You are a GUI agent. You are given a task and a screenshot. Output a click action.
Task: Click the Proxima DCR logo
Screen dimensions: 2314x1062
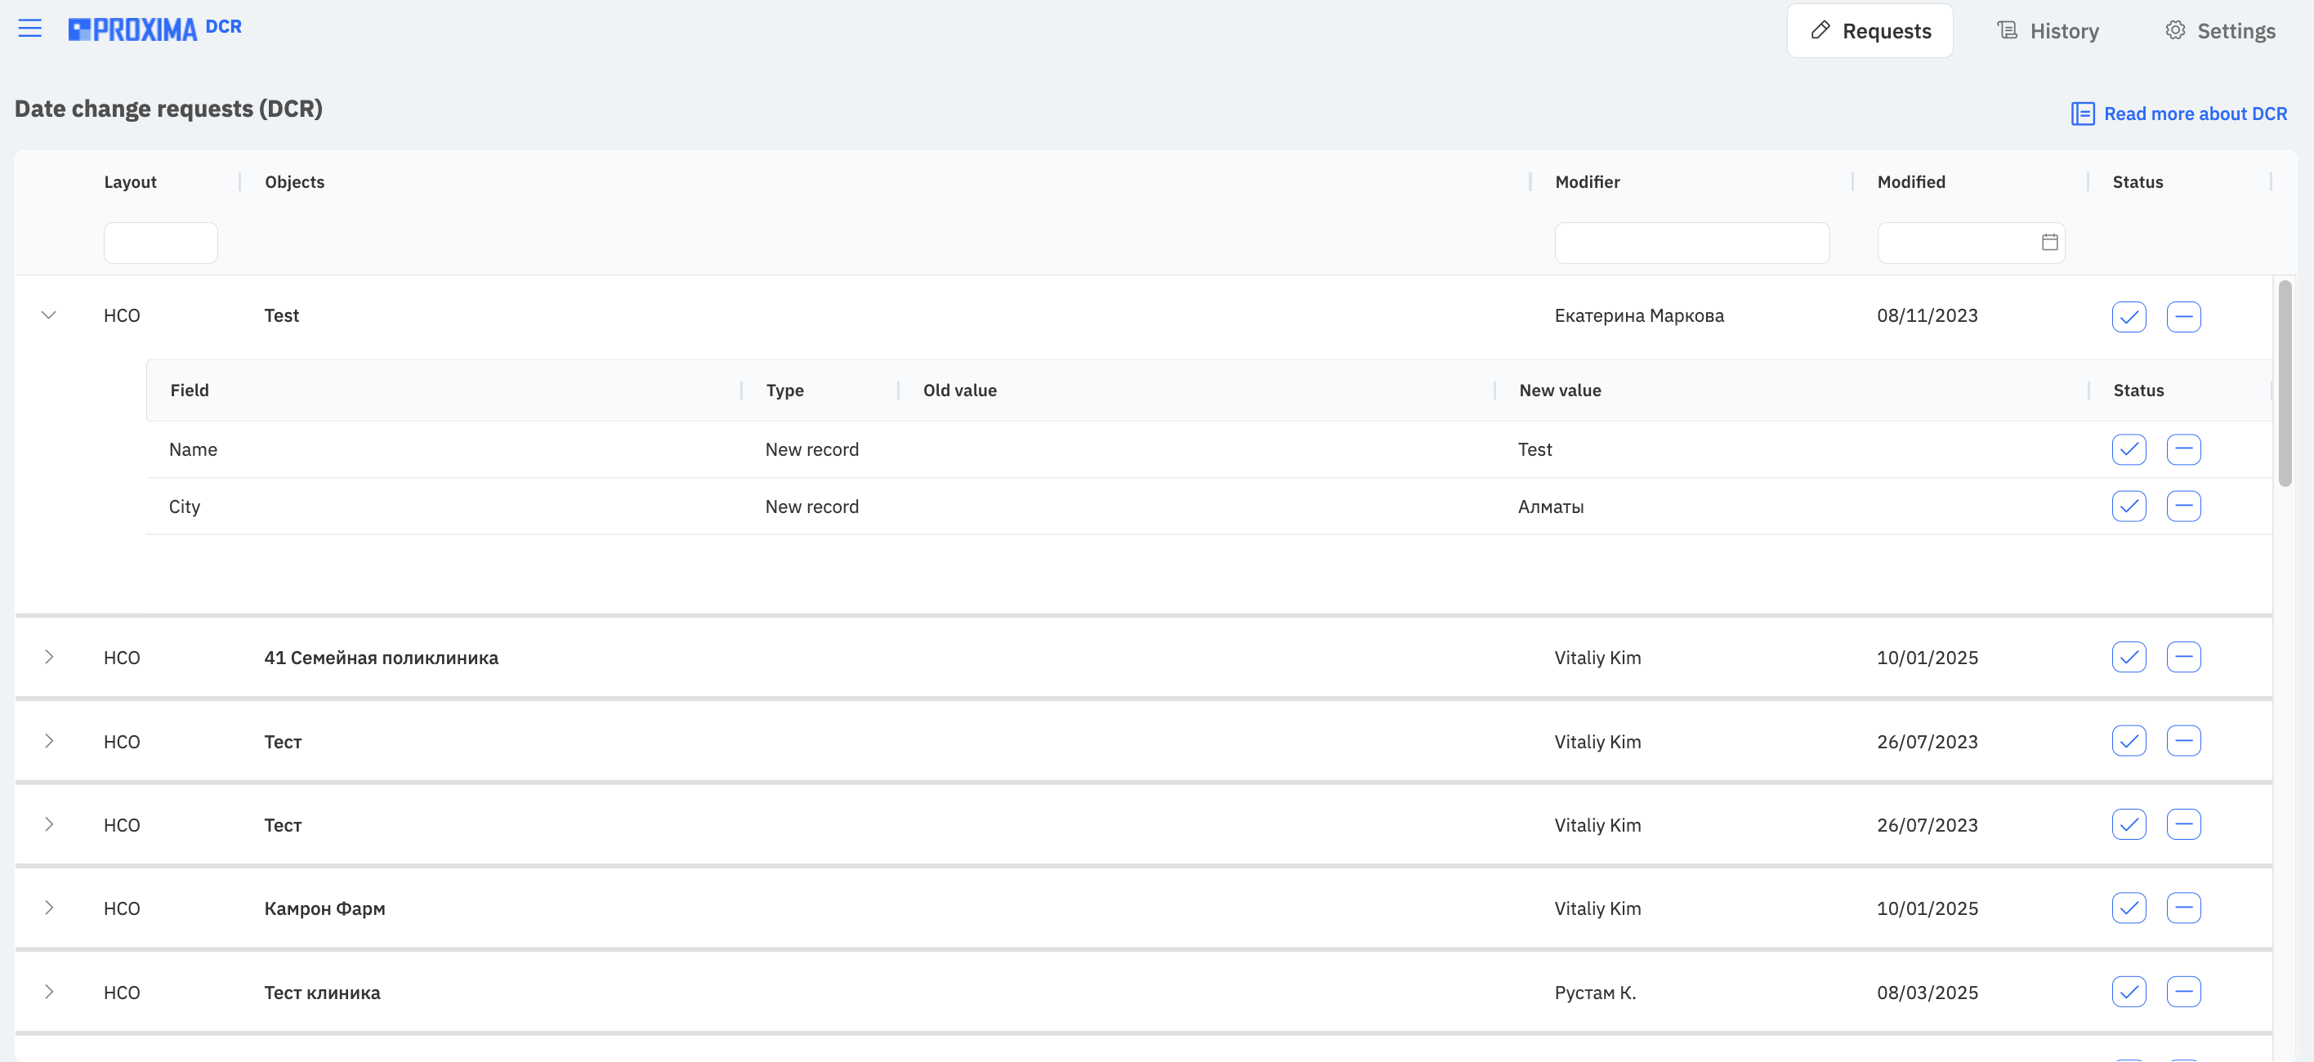[x=154, y=29]
